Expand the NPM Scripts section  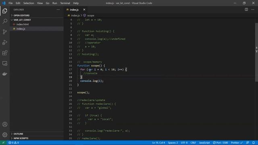[37, 138]
